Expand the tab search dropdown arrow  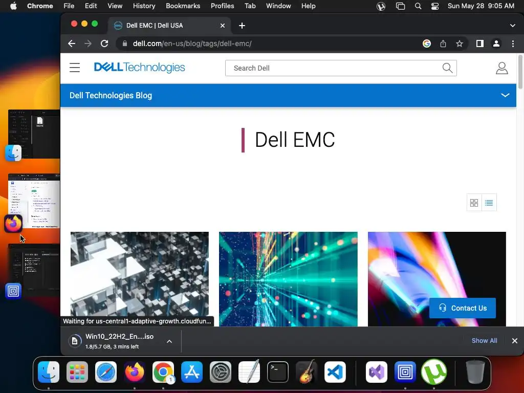(x=513, y=26)
